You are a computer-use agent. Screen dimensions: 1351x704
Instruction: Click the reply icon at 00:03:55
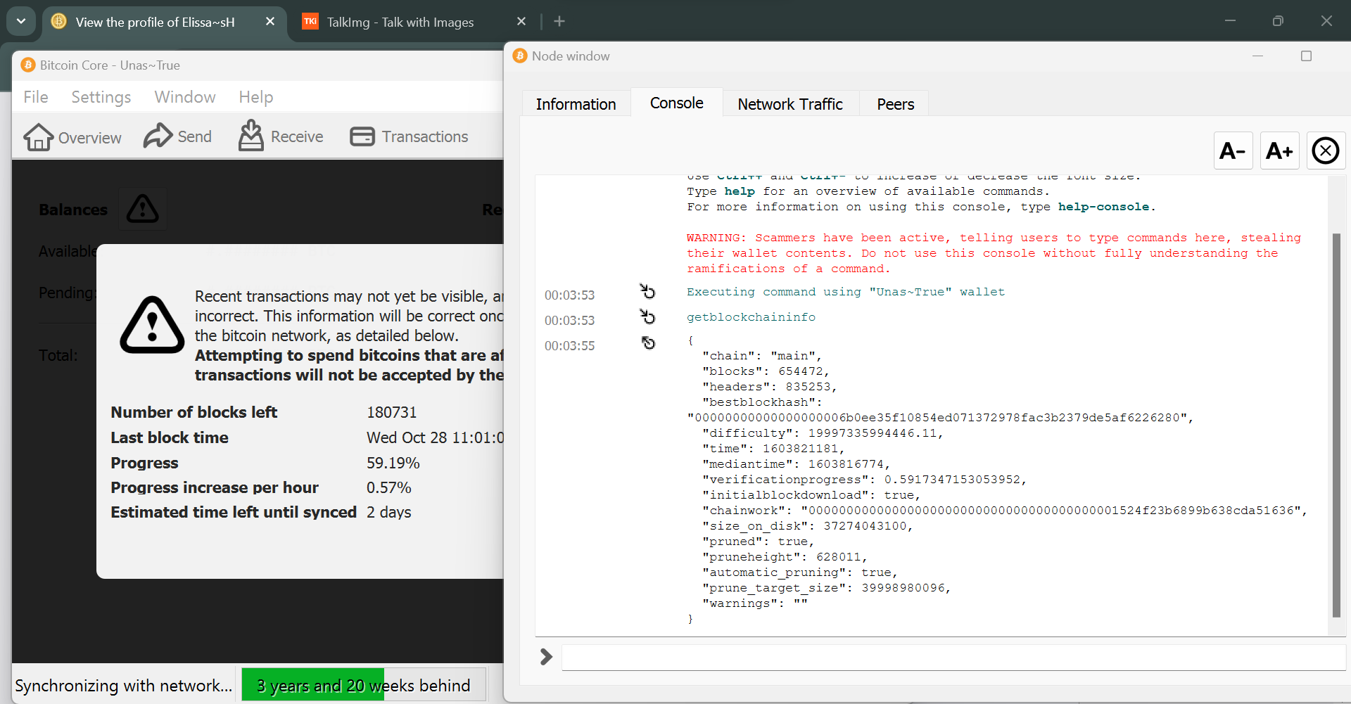click(648, 343)
